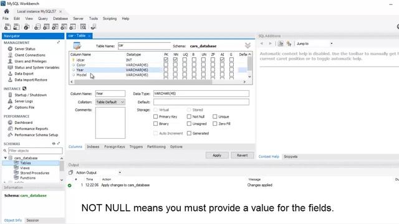Create new schema toolbar icon

[x=37, y=27]
